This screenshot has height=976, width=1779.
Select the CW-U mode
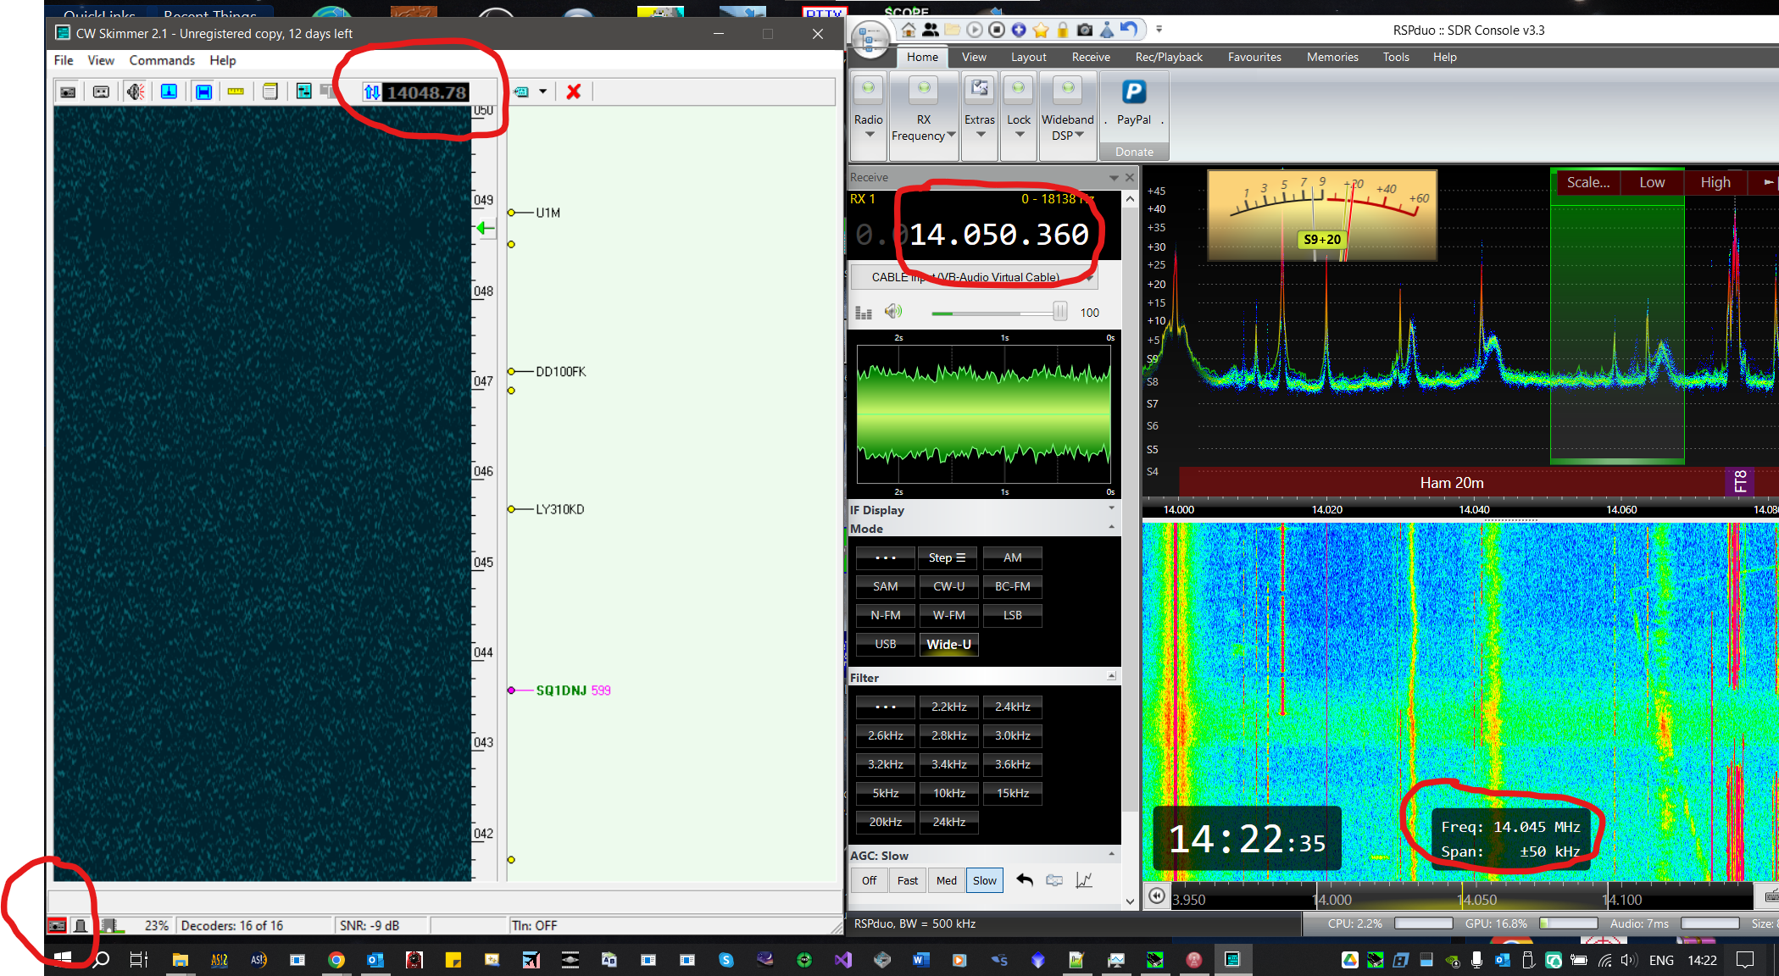948,586
